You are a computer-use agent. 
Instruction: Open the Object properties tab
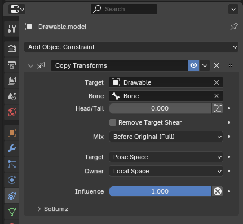point(12,133)
